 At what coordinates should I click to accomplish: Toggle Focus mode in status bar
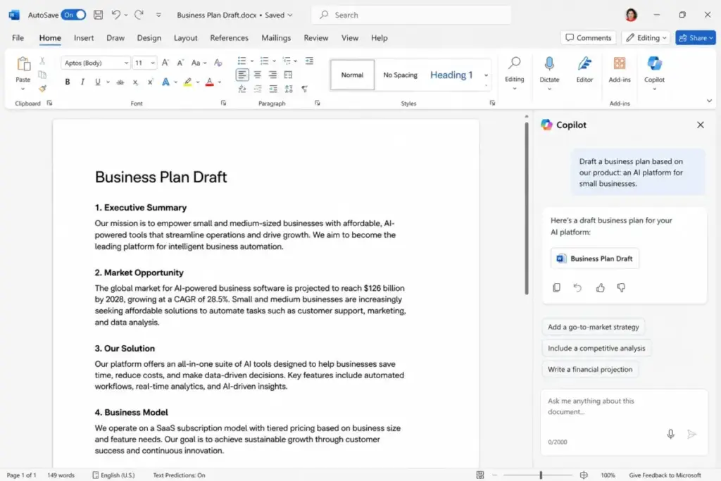point(480,475)
